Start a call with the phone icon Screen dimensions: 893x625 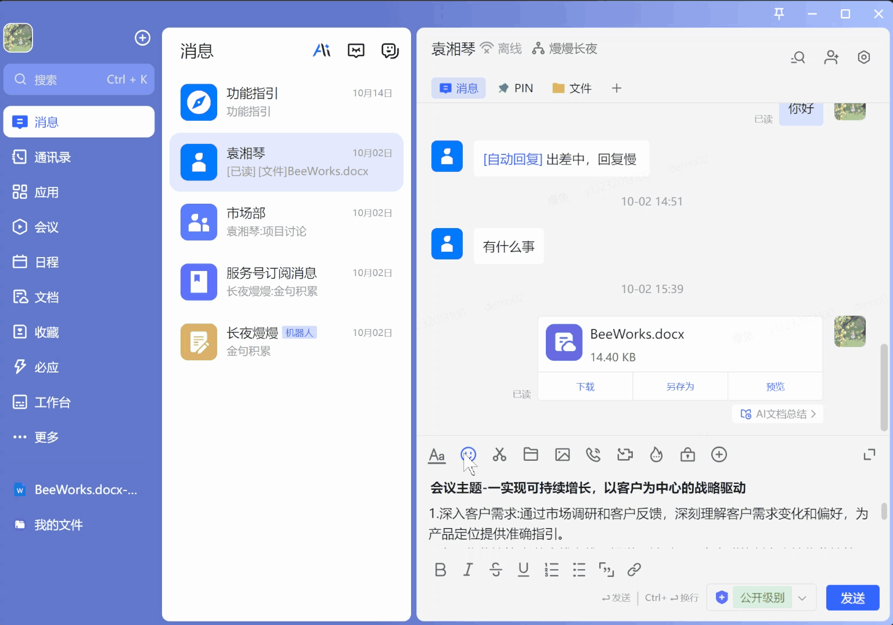[593, 454]
